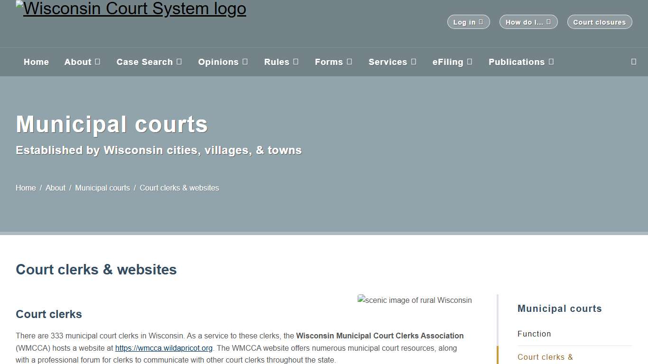Open the How do I... menu
The height and width of the screenshot is (364, 648).
528,21
